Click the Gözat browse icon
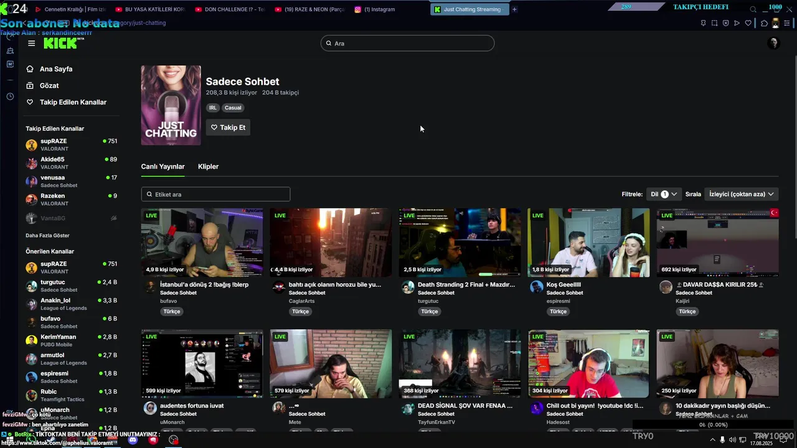The width and height of the screenshot is (797, 448). pos(30,85)
